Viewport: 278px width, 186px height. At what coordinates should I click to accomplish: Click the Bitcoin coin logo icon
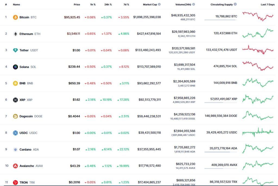pos(15,17)
